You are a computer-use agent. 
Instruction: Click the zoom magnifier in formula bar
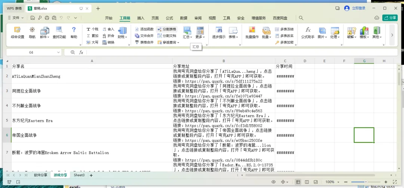click(x=73, y=52)
